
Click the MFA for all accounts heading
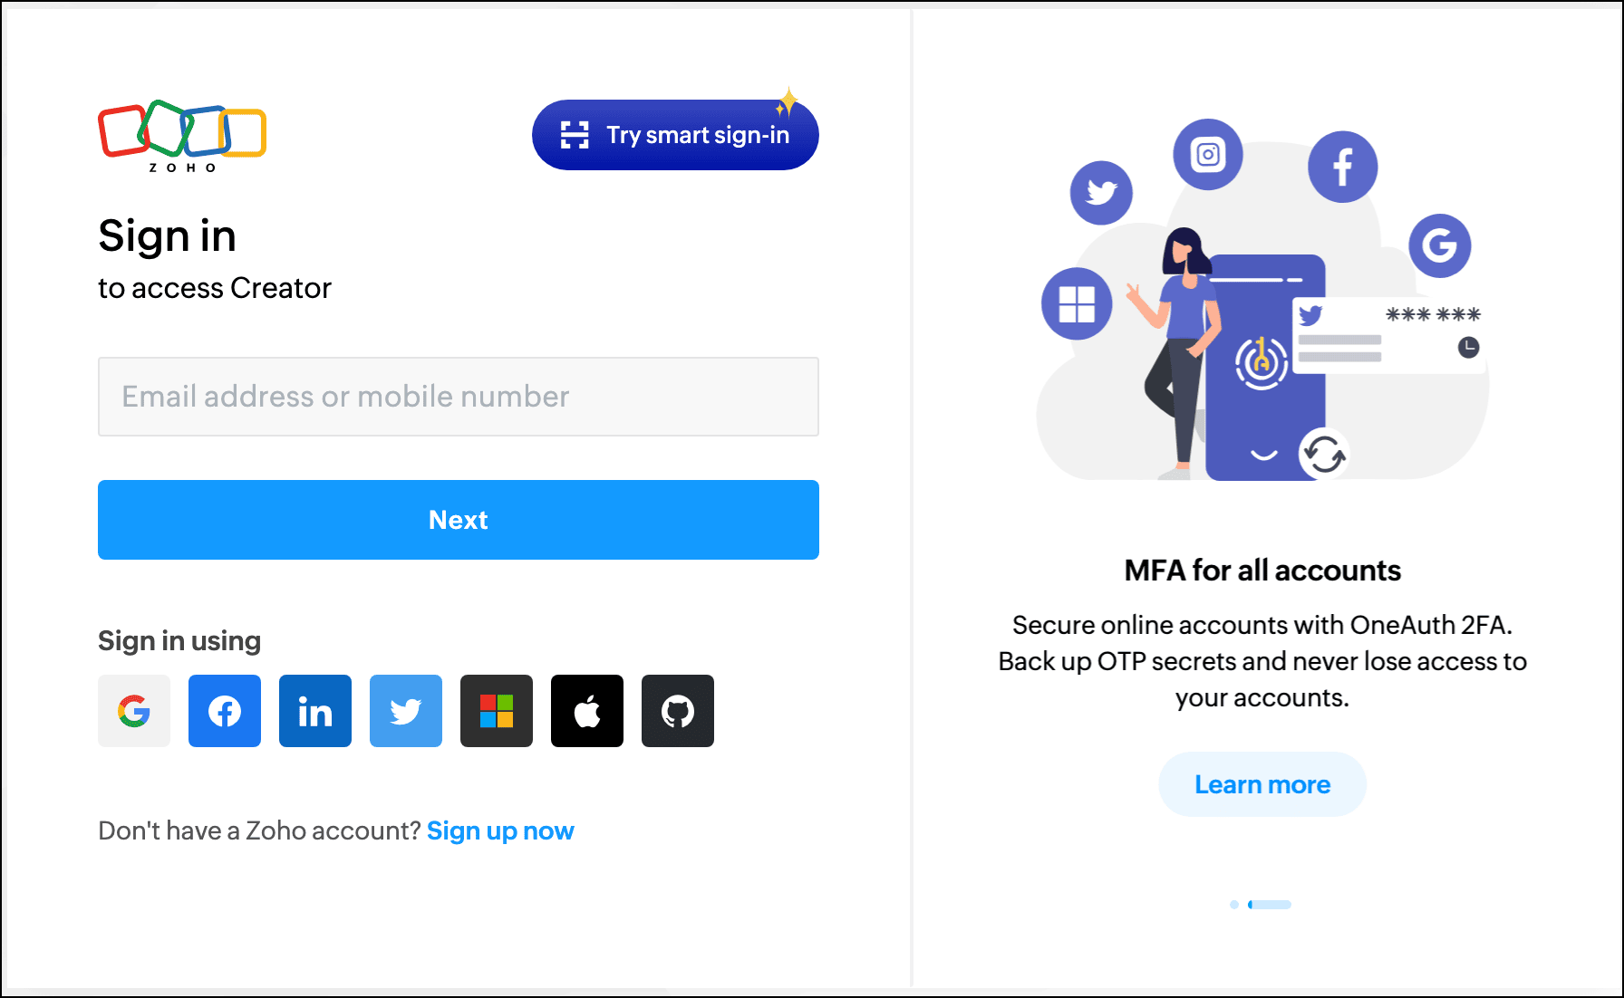(1262, 571)
